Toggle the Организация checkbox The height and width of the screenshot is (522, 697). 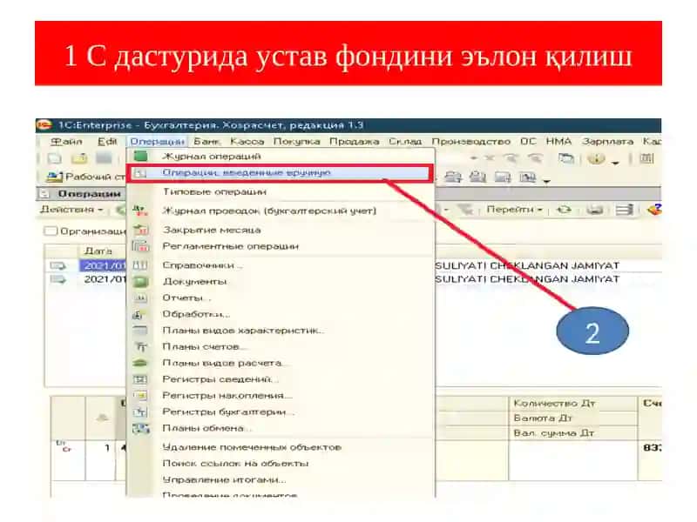click(x=51, y=231)
